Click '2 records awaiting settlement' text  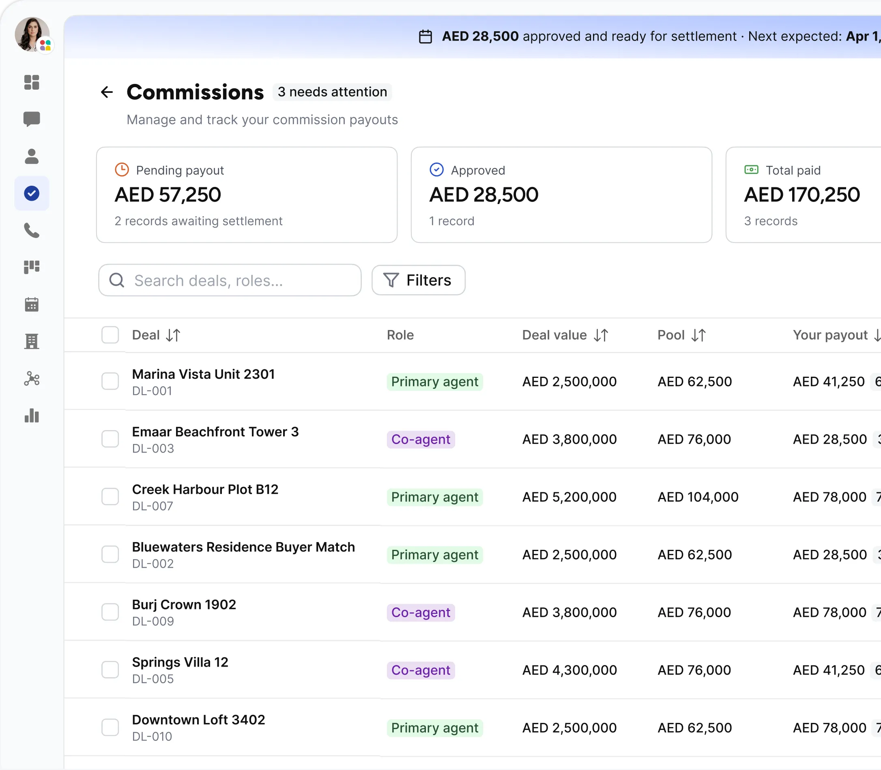[198, 221]
